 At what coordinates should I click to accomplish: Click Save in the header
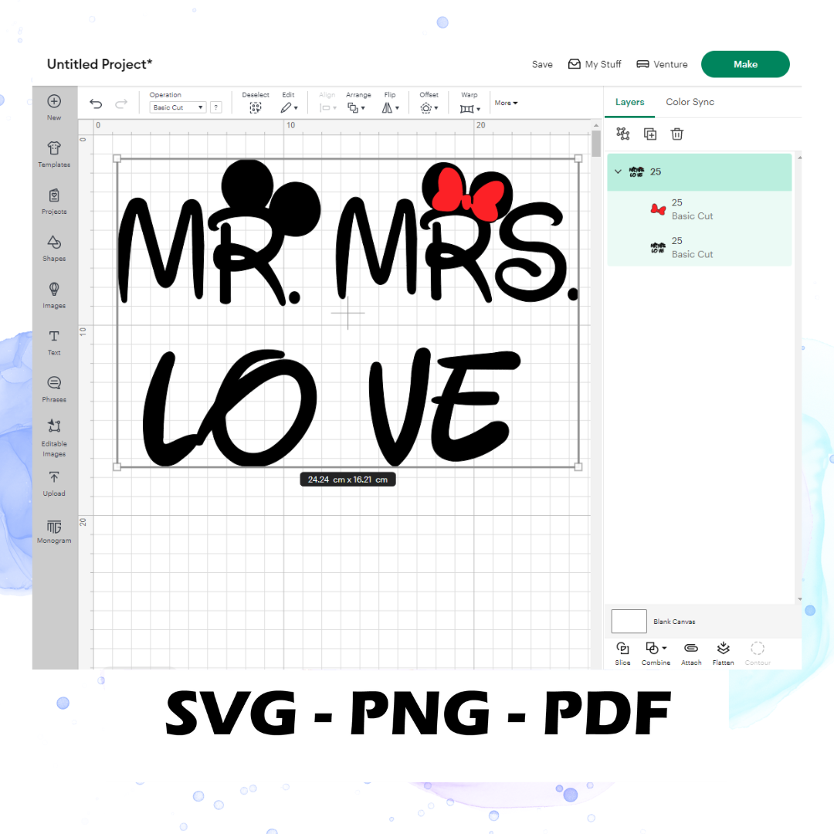tap(542, 64)
